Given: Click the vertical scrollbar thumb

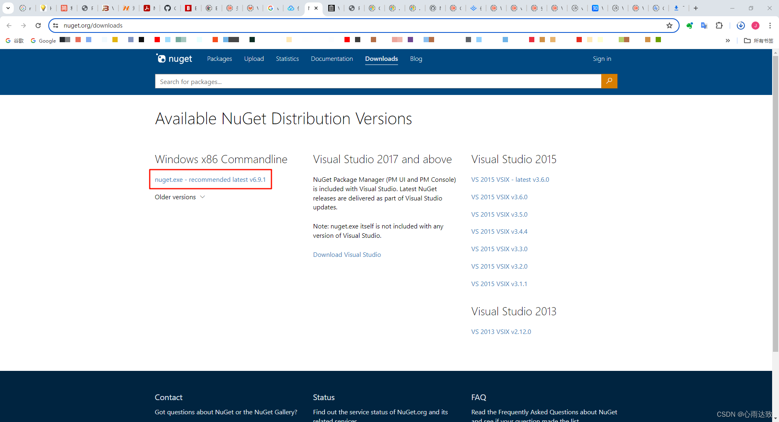Looking at the screenshot, I should click(x=775, y=203).
